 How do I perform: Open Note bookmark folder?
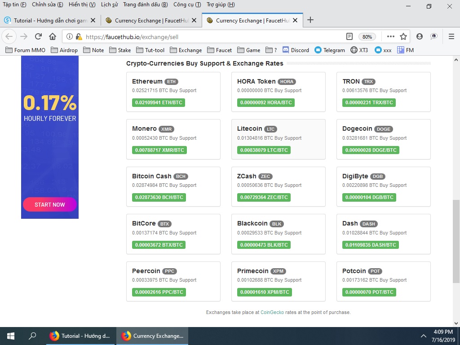(93, 50)
